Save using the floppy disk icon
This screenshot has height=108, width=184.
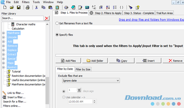[19, 7]
